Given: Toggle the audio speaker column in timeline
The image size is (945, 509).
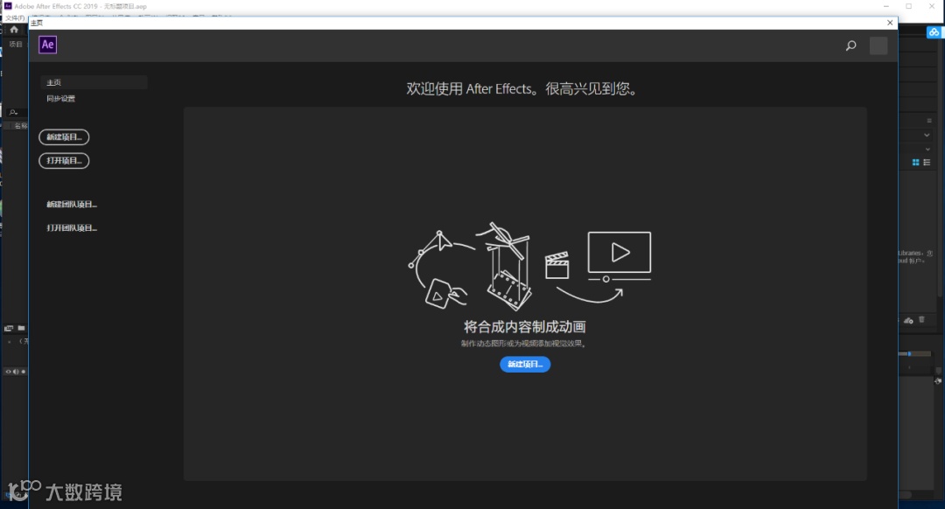Looking at the screenshot, I should point(16,372).
